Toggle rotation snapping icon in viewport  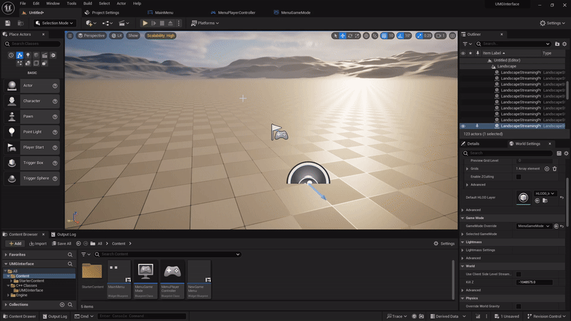(x=400, y=36)
